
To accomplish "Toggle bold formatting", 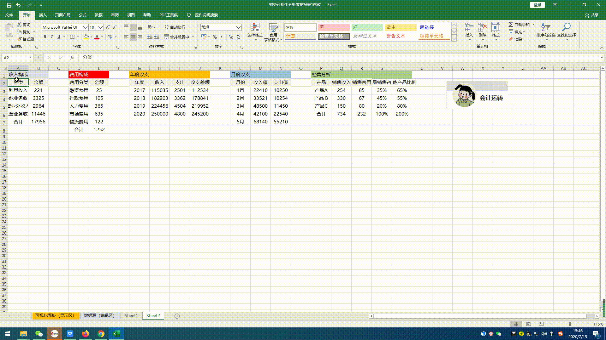I will pos(45,37).
